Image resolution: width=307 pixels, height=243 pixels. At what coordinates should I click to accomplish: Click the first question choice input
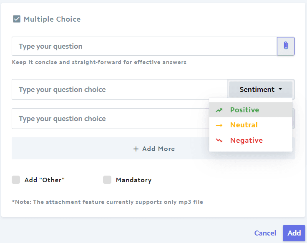click(x=119, y=89)
